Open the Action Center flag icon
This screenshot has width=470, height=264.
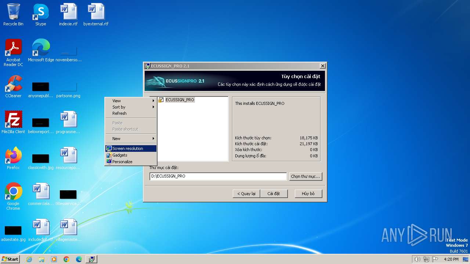point(435,259)
